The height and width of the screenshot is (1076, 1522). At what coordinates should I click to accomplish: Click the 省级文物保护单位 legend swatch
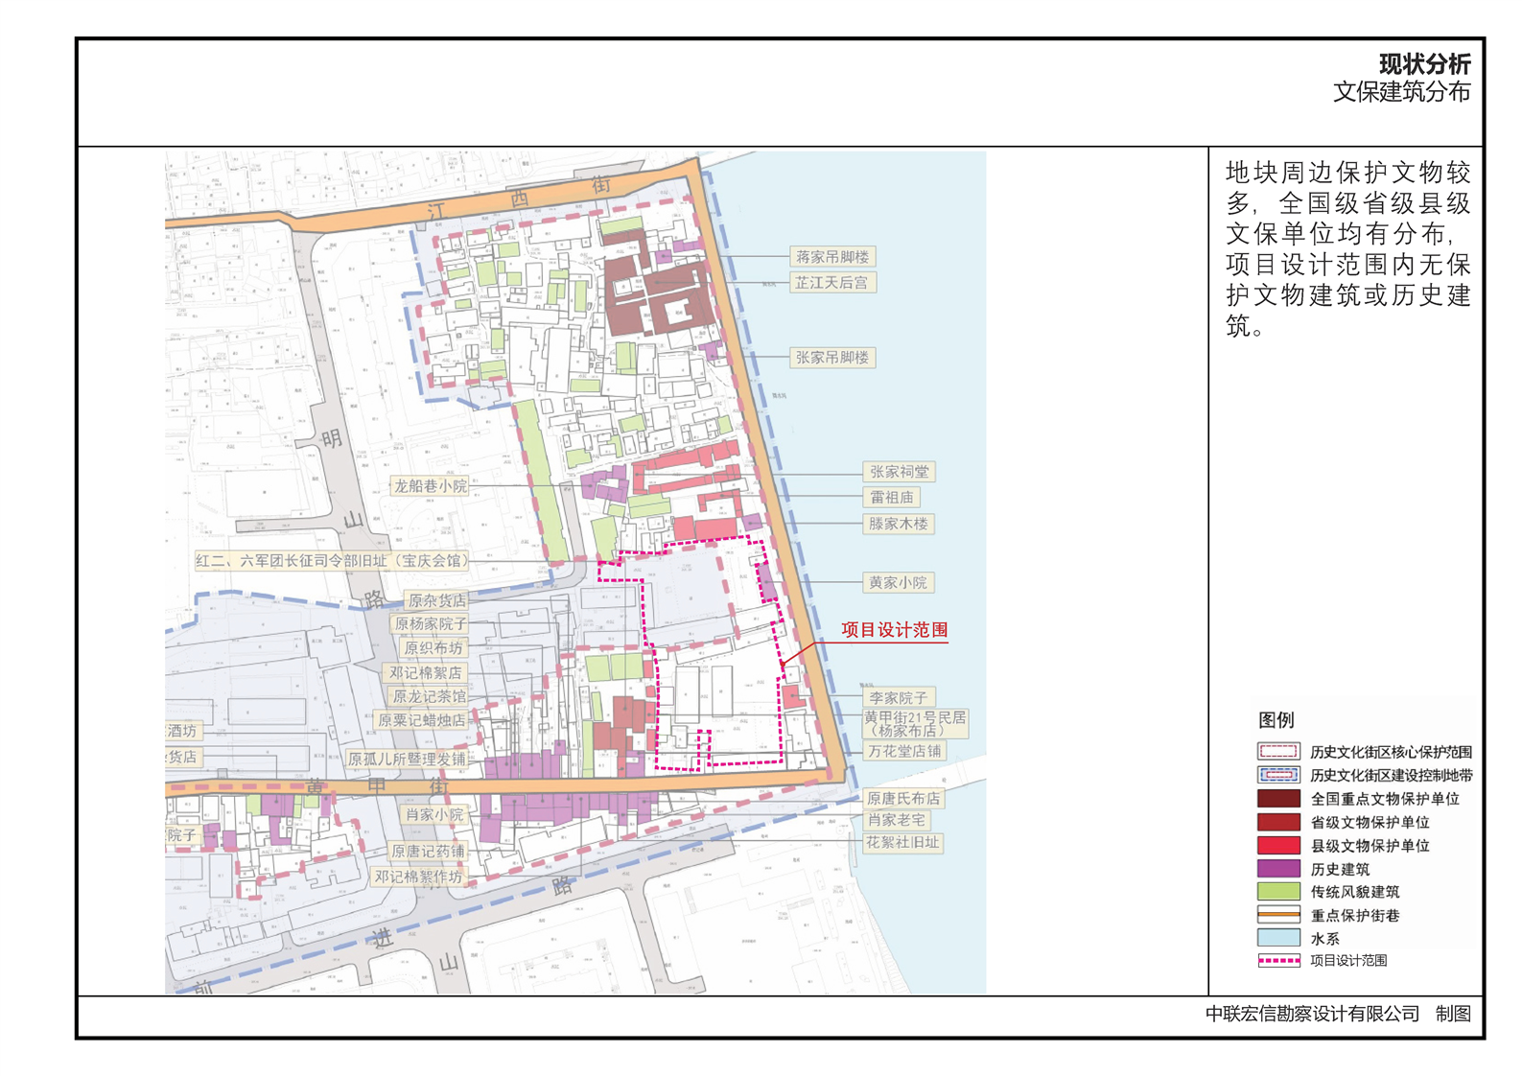[1278, 822]
